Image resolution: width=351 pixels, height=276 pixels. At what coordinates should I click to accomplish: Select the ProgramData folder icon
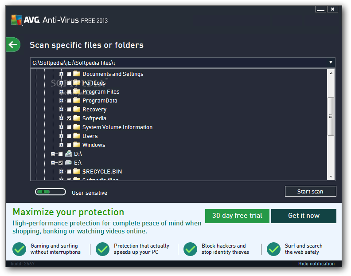(77, 100)
